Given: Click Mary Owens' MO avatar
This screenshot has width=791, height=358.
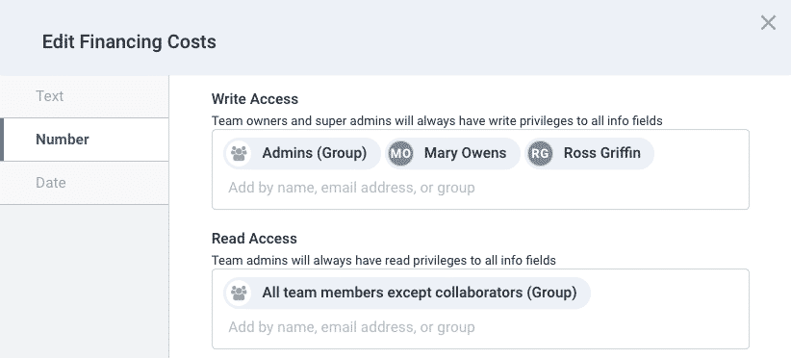Looking at the screenshot, I should [401, 153].
